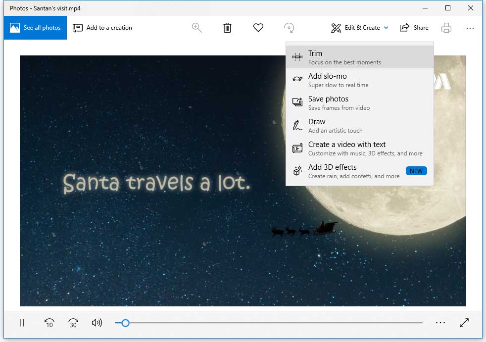Add to favorites with heart icon
486x342 pixels.
coord(258,28)
